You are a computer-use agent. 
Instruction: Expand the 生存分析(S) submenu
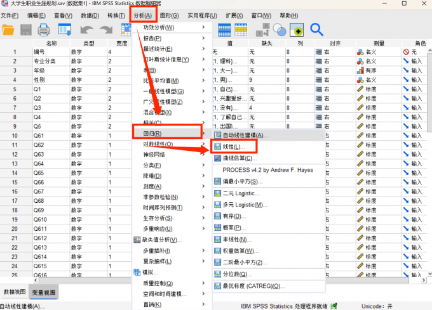[x=172, y=218]
